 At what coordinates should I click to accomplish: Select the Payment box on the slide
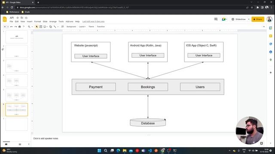(96, 87)
